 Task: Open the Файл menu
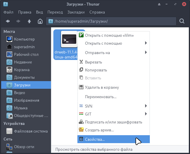(x=9, y=12)
